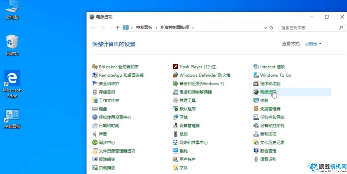Click 所有控制面板项 breadcrumb
This screenshot has width=347, height=174.
coord(175,28)
